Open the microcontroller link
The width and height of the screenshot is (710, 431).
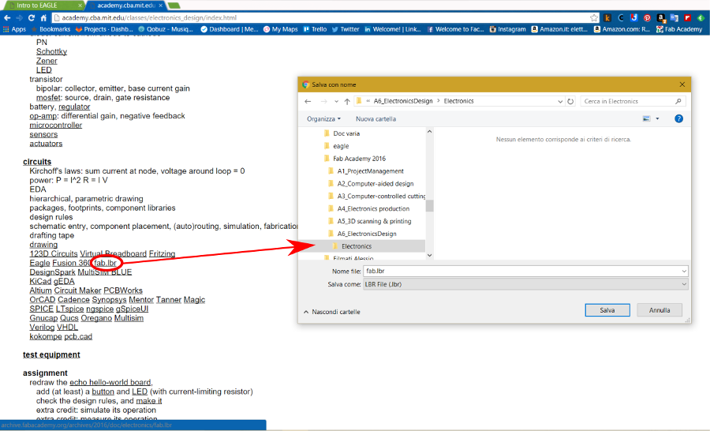pos(56,125)
